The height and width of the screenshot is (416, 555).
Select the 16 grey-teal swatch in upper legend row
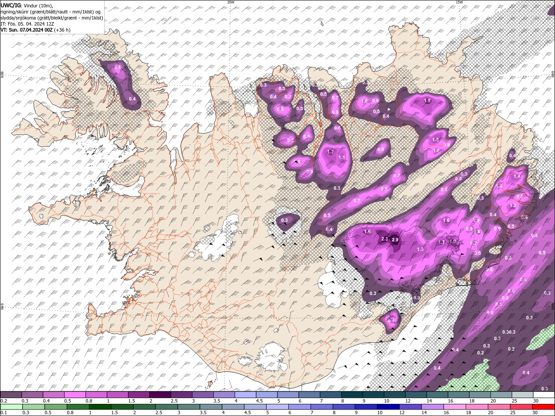tap(459, 395)
